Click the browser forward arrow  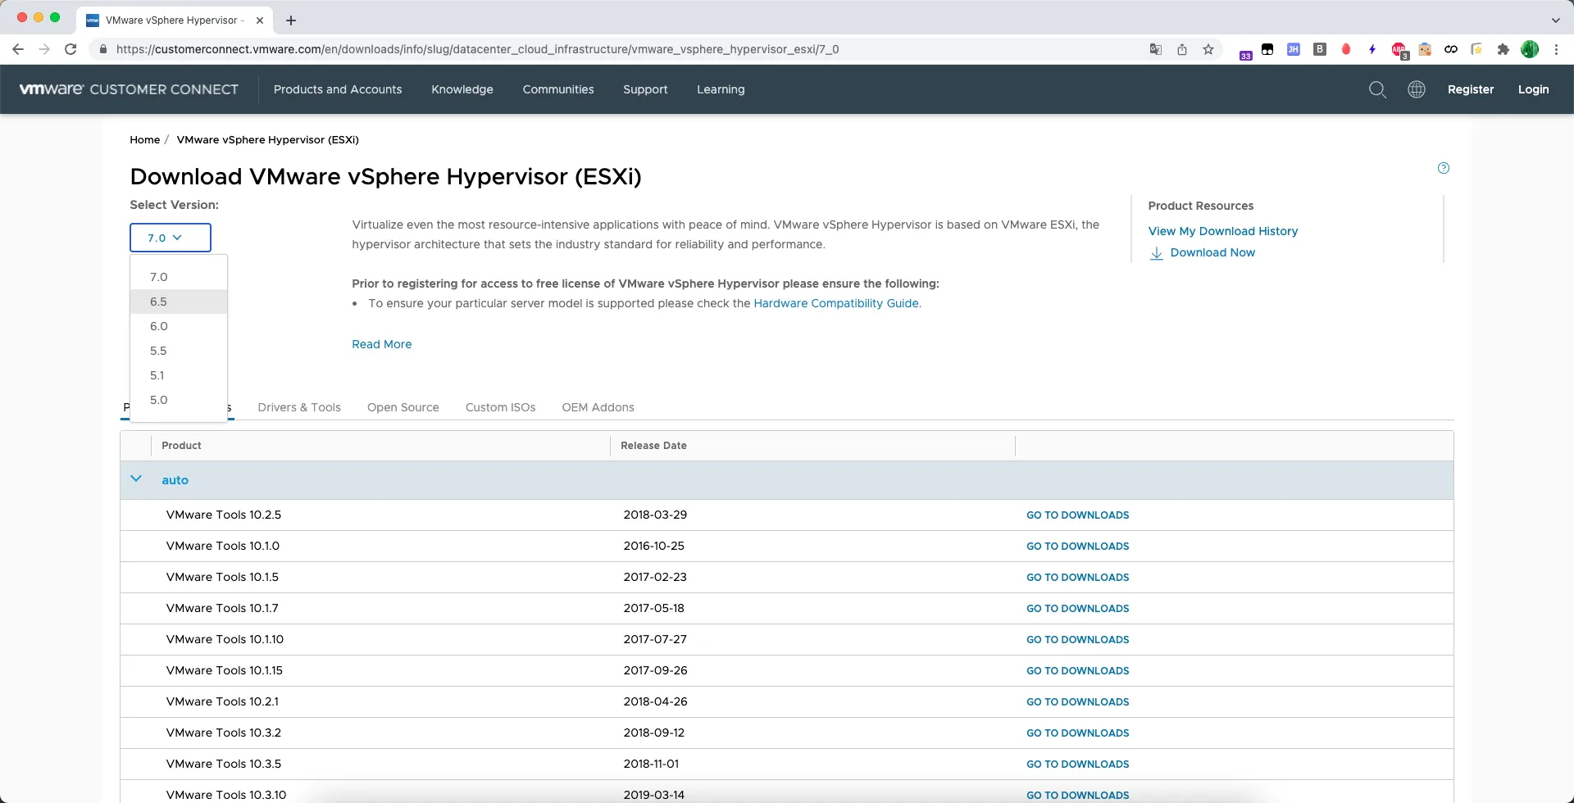pyautogui.click(x=44, y=49)
